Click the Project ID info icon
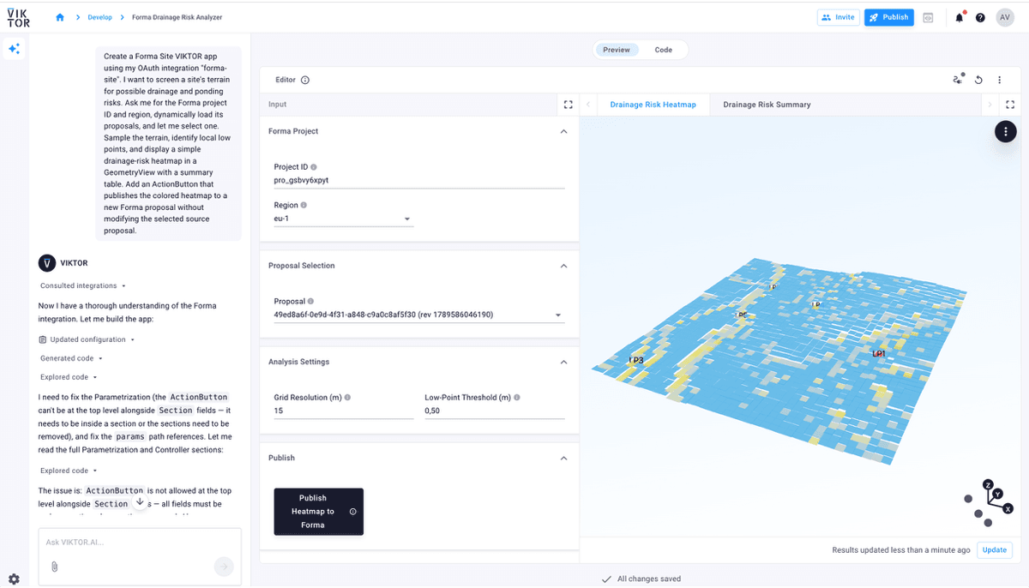Screen dimensions: 1029x588 (x=313, y=167)
